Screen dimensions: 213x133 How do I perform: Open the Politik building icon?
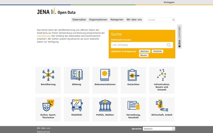[x=105, y=105]
